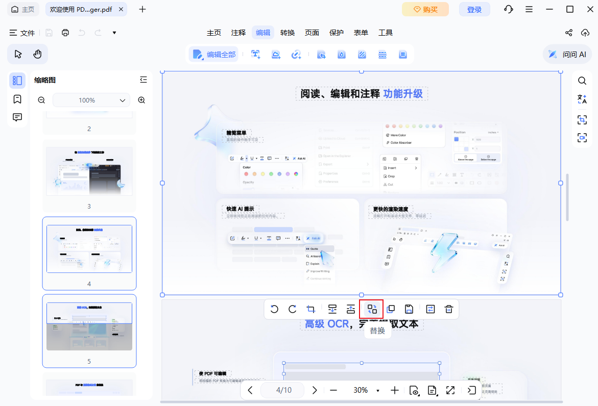Viewport: 598px width, 406px height.
Task: Rotate image clockwise in floating toolbar
Action: [293, 309]
